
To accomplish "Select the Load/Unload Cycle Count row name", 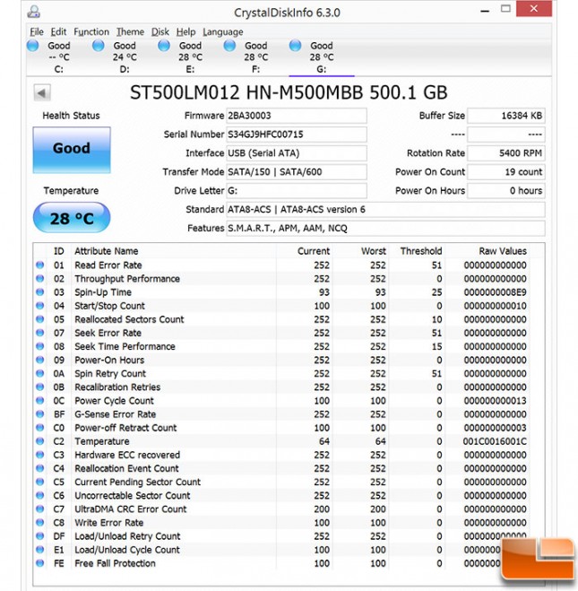I will point(127,550).
